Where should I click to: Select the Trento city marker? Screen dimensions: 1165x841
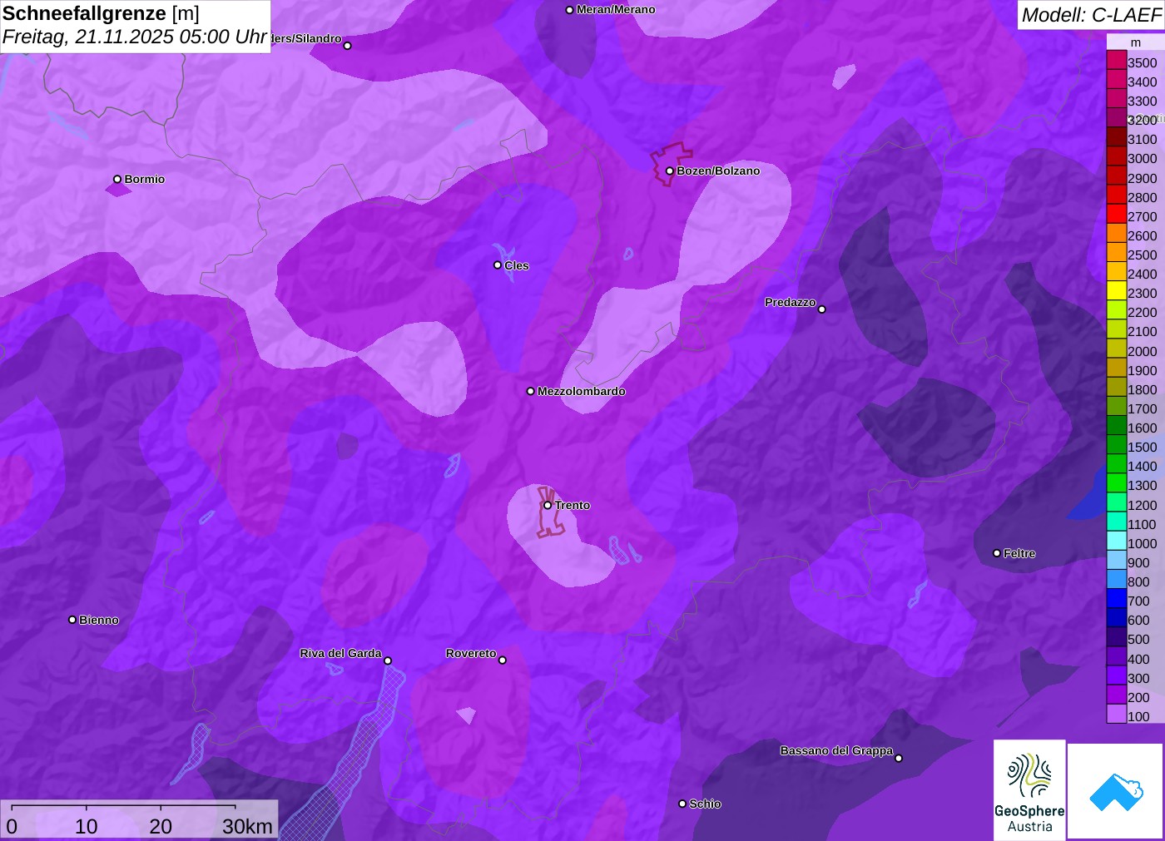click(548, 505)
